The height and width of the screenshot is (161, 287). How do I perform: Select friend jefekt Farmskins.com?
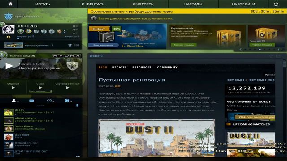tap(43, 153)
